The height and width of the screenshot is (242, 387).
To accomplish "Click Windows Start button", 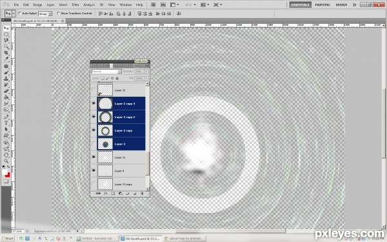I will tap(8, 238).
